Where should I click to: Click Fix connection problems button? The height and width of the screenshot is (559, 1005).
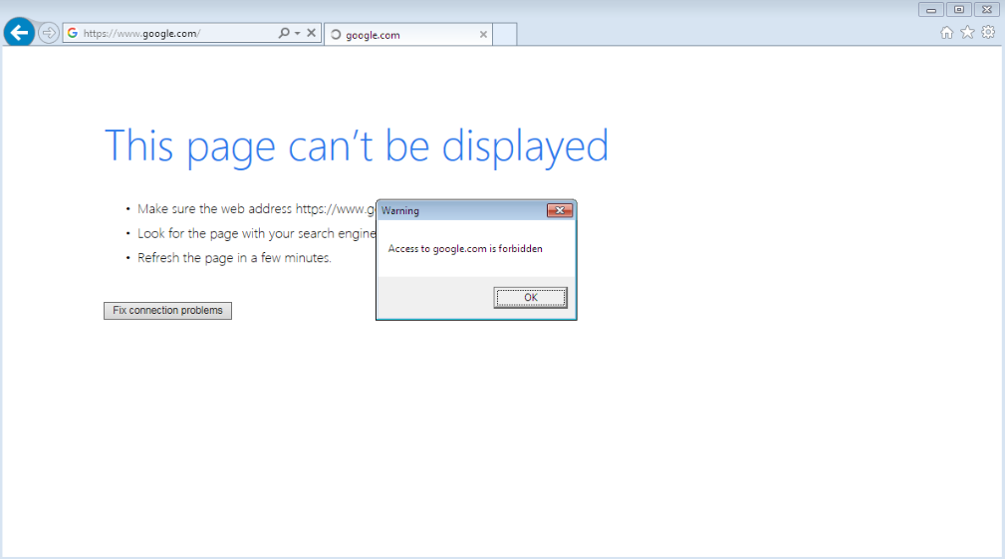pyautogui.click(x=168, y=310)
